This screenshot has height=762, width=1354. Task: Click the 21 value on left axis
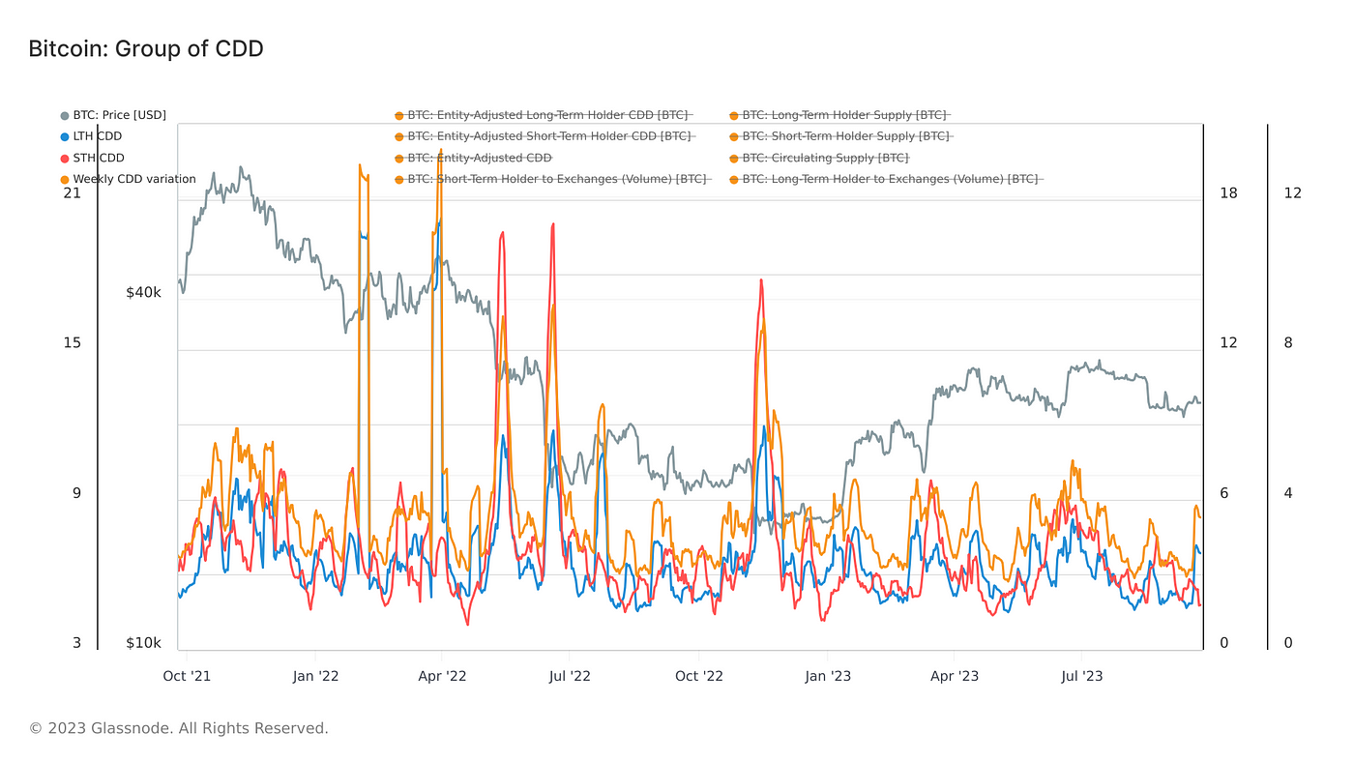(x=73, y=192)
